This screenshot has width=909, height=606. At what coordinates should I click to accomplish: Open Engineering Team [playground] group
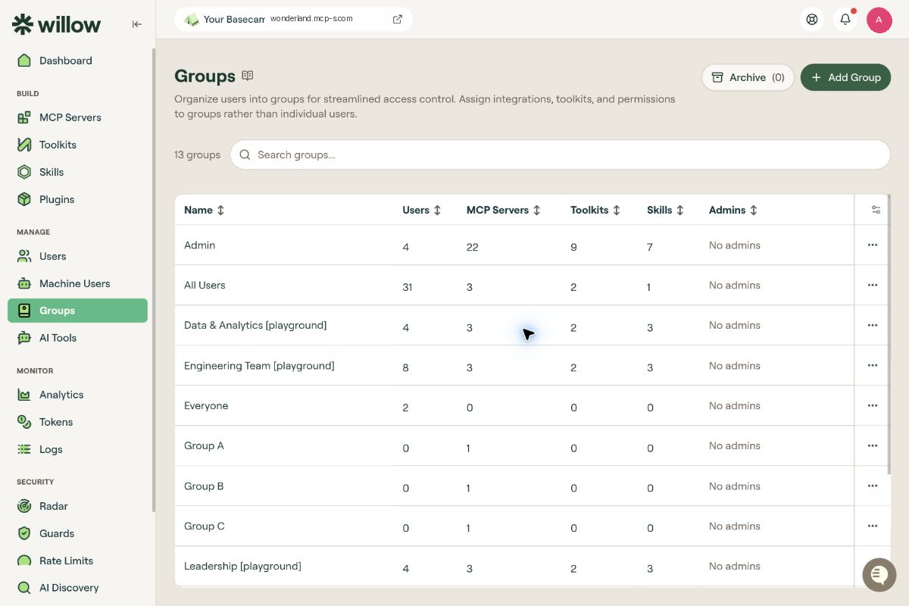514,365
